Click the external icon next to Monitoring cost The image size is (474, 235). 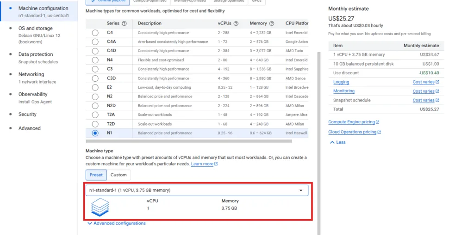tap(437, 91)
